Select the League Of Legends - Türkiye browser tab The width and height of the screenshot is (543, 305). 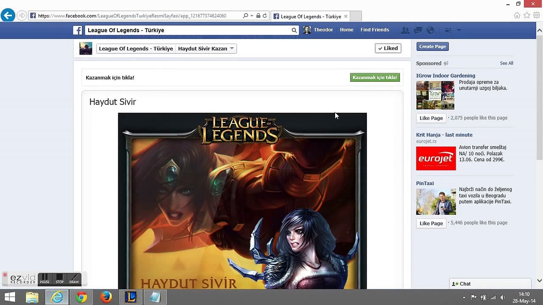point(311,17)
